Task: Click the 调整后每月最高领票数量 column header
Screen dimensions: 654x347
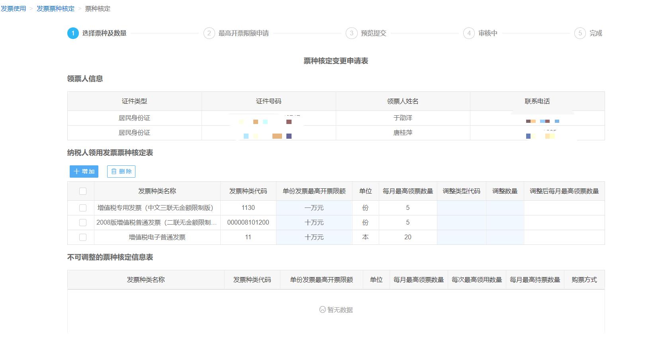Action: point(564,191)
